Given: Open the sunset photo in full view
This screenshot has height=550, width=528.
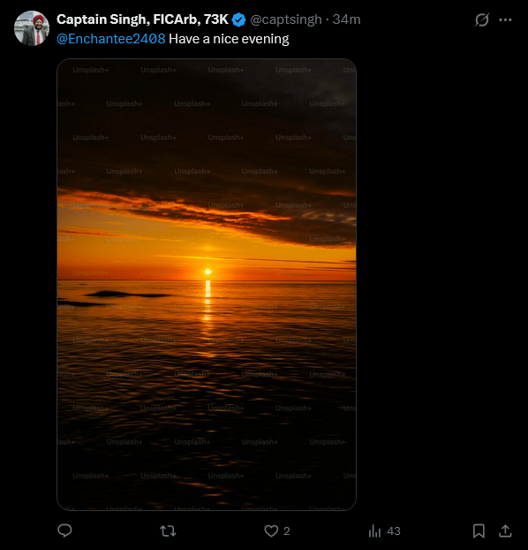Looking at the screenshot, I should [207, 285].
